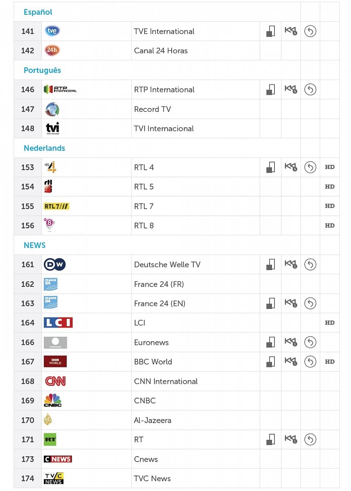Click the replay icon in the RT row
351x491 pixels.
click(x=310, y=439)
